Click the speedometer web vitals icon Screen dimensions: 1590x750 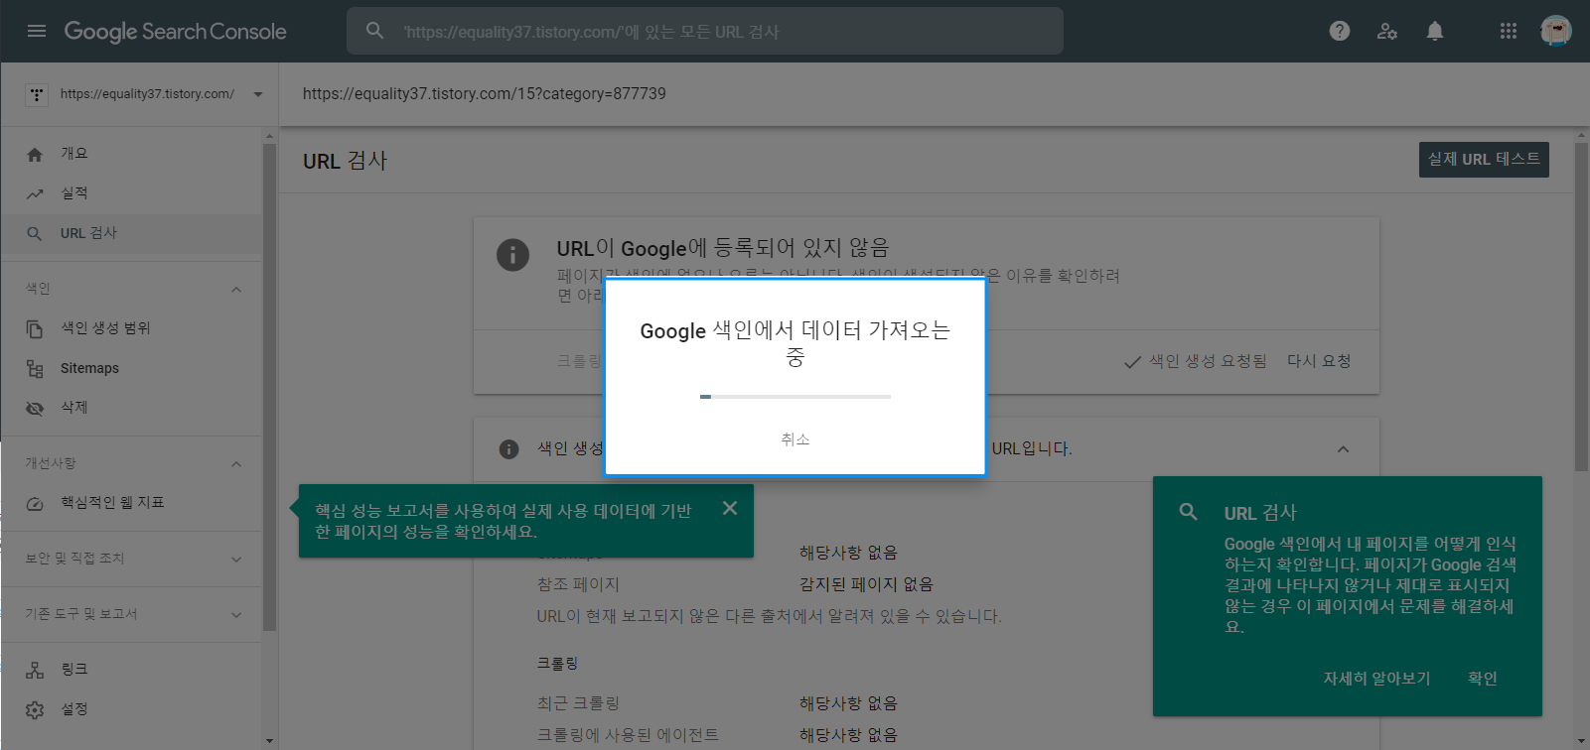point(35,504)
